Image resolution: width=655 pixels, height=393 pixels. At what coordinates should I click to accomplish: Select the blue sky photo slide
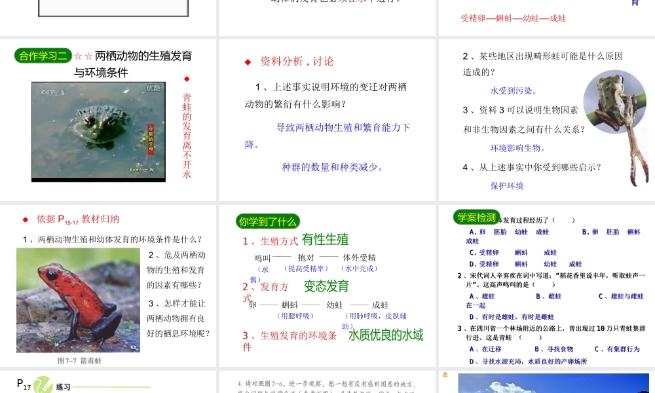click(553, 383)
